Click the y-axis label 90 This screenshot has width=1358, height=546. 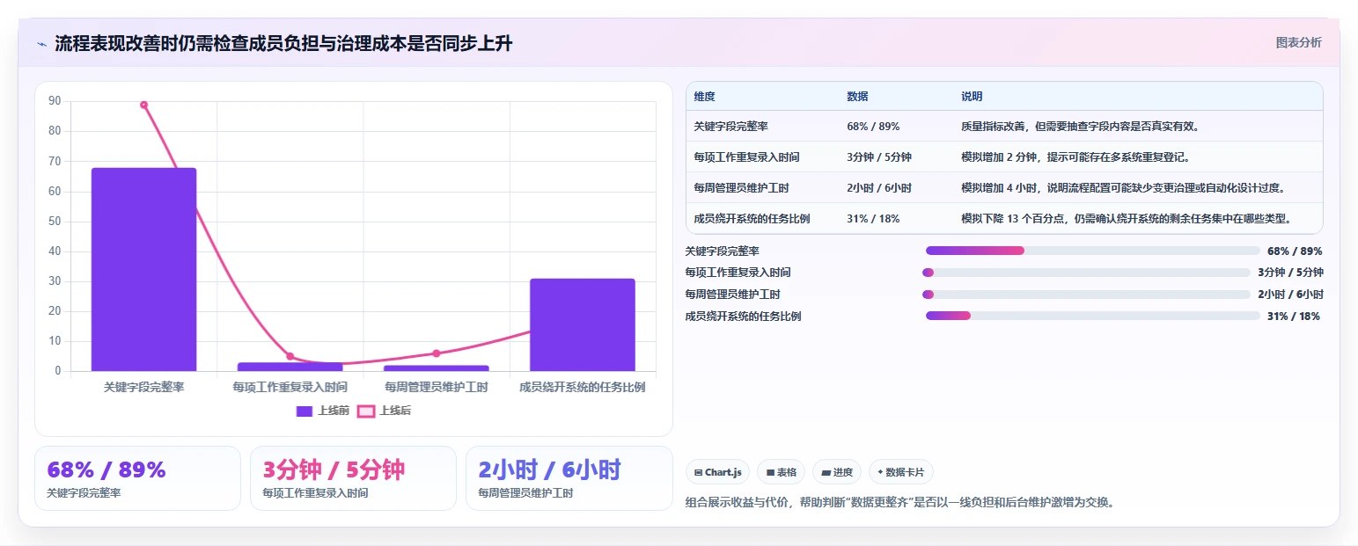click(x=55, y=101)
